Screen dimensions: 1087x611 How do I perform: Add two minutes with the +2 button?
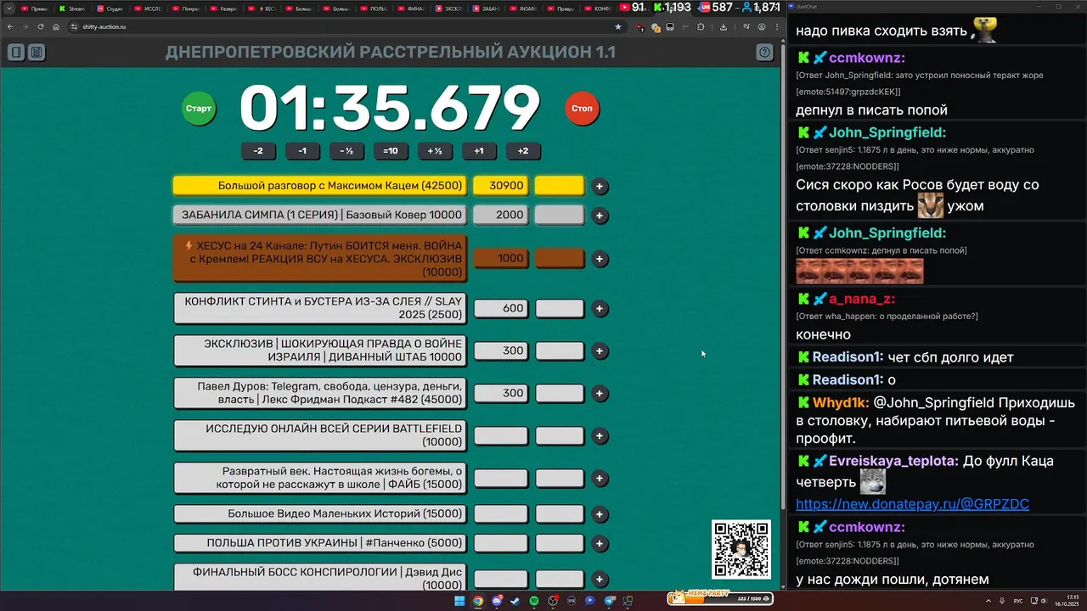pos(523,151)
